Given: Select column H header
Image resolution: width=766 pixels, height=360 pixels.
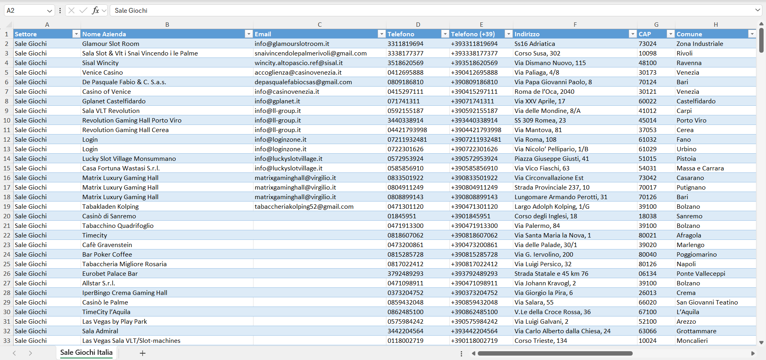Looking at the screenshot, I should coord(716,25).
